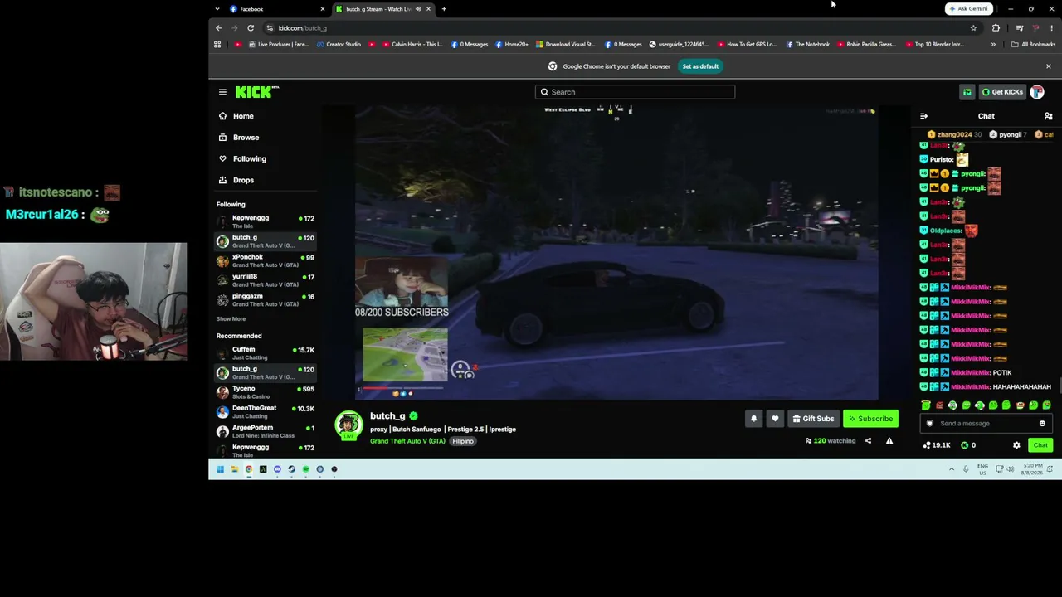This screenshot has height=597, width=1062.
Task: Open the Grand Theft Auto V (GTA) category link
Action: [x=407, y=441]
